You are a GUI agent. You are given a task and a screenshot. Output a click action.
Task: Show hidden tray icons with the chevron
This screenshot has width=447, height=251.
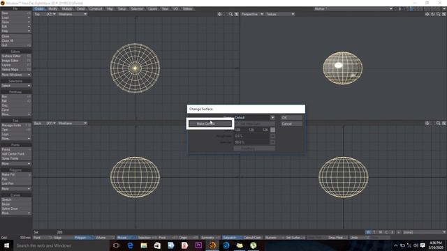pyautogui.click(x=396, y=245)
